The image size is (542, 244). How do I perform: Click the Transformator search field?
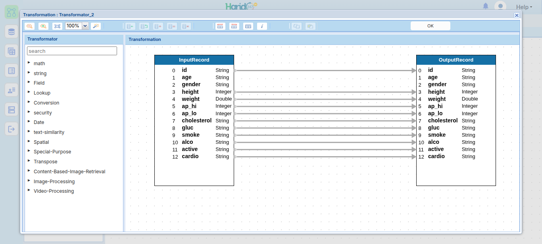click(x=72, y=51)
